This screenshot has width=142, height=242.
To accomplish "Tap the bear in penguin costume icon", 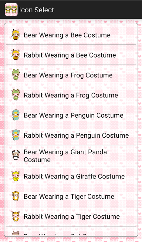I will point(16,115).
